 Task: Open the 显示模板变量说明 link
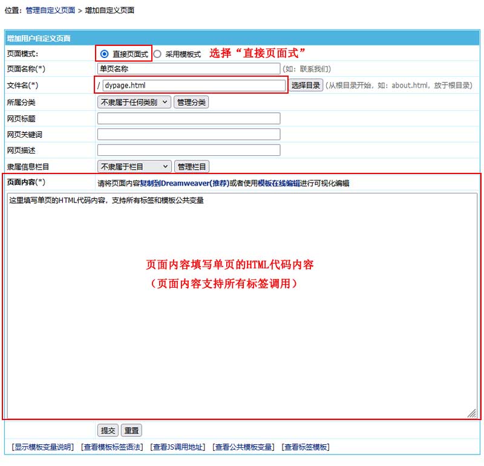click(42, 447)
